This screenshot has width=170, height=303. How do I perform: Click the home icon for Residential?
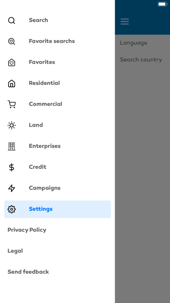tap(11, 83)
